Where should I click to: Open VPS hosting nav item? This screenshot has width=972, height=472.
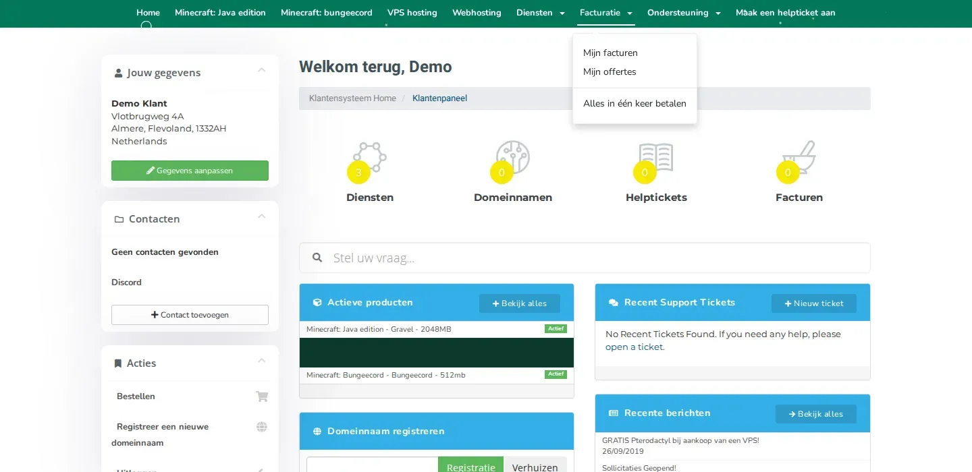click(412, 13)
